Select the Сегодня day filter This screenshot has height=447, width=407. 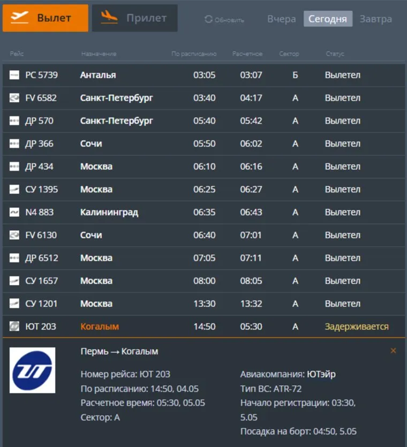pos(328,19)
